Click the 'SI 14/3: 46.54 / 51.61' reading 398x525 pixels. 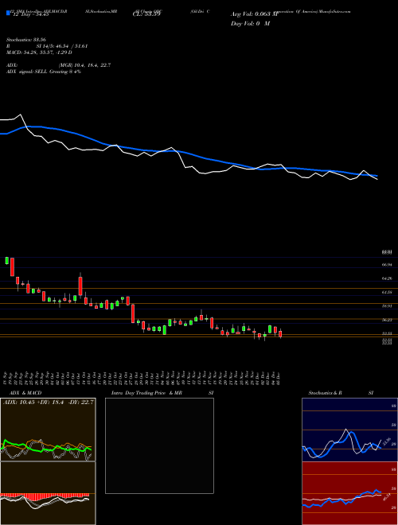tap(62, 46)
